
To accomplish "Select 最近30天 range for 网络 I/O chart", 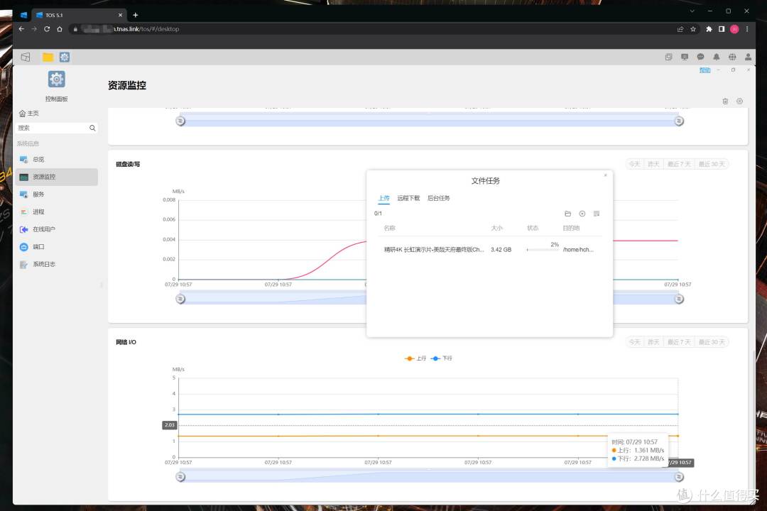I will point(712,342).
